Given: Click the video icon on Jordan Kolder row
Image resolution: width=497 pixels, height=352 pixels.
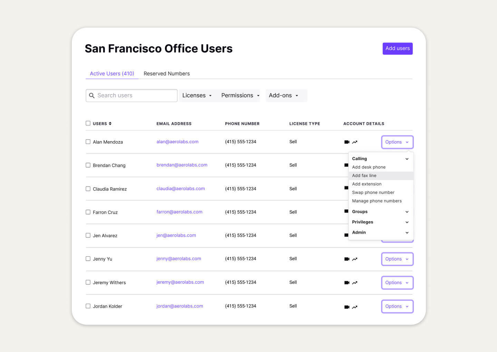Looking at the screenshot, I should [x=347, y=306].
